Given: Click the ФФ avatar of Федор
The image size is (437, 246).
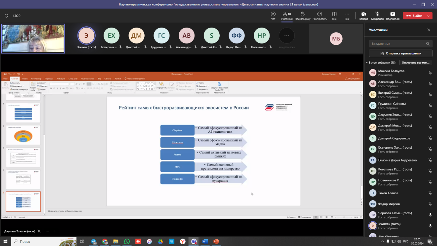Looking at the screenshot, I should 237,36.
